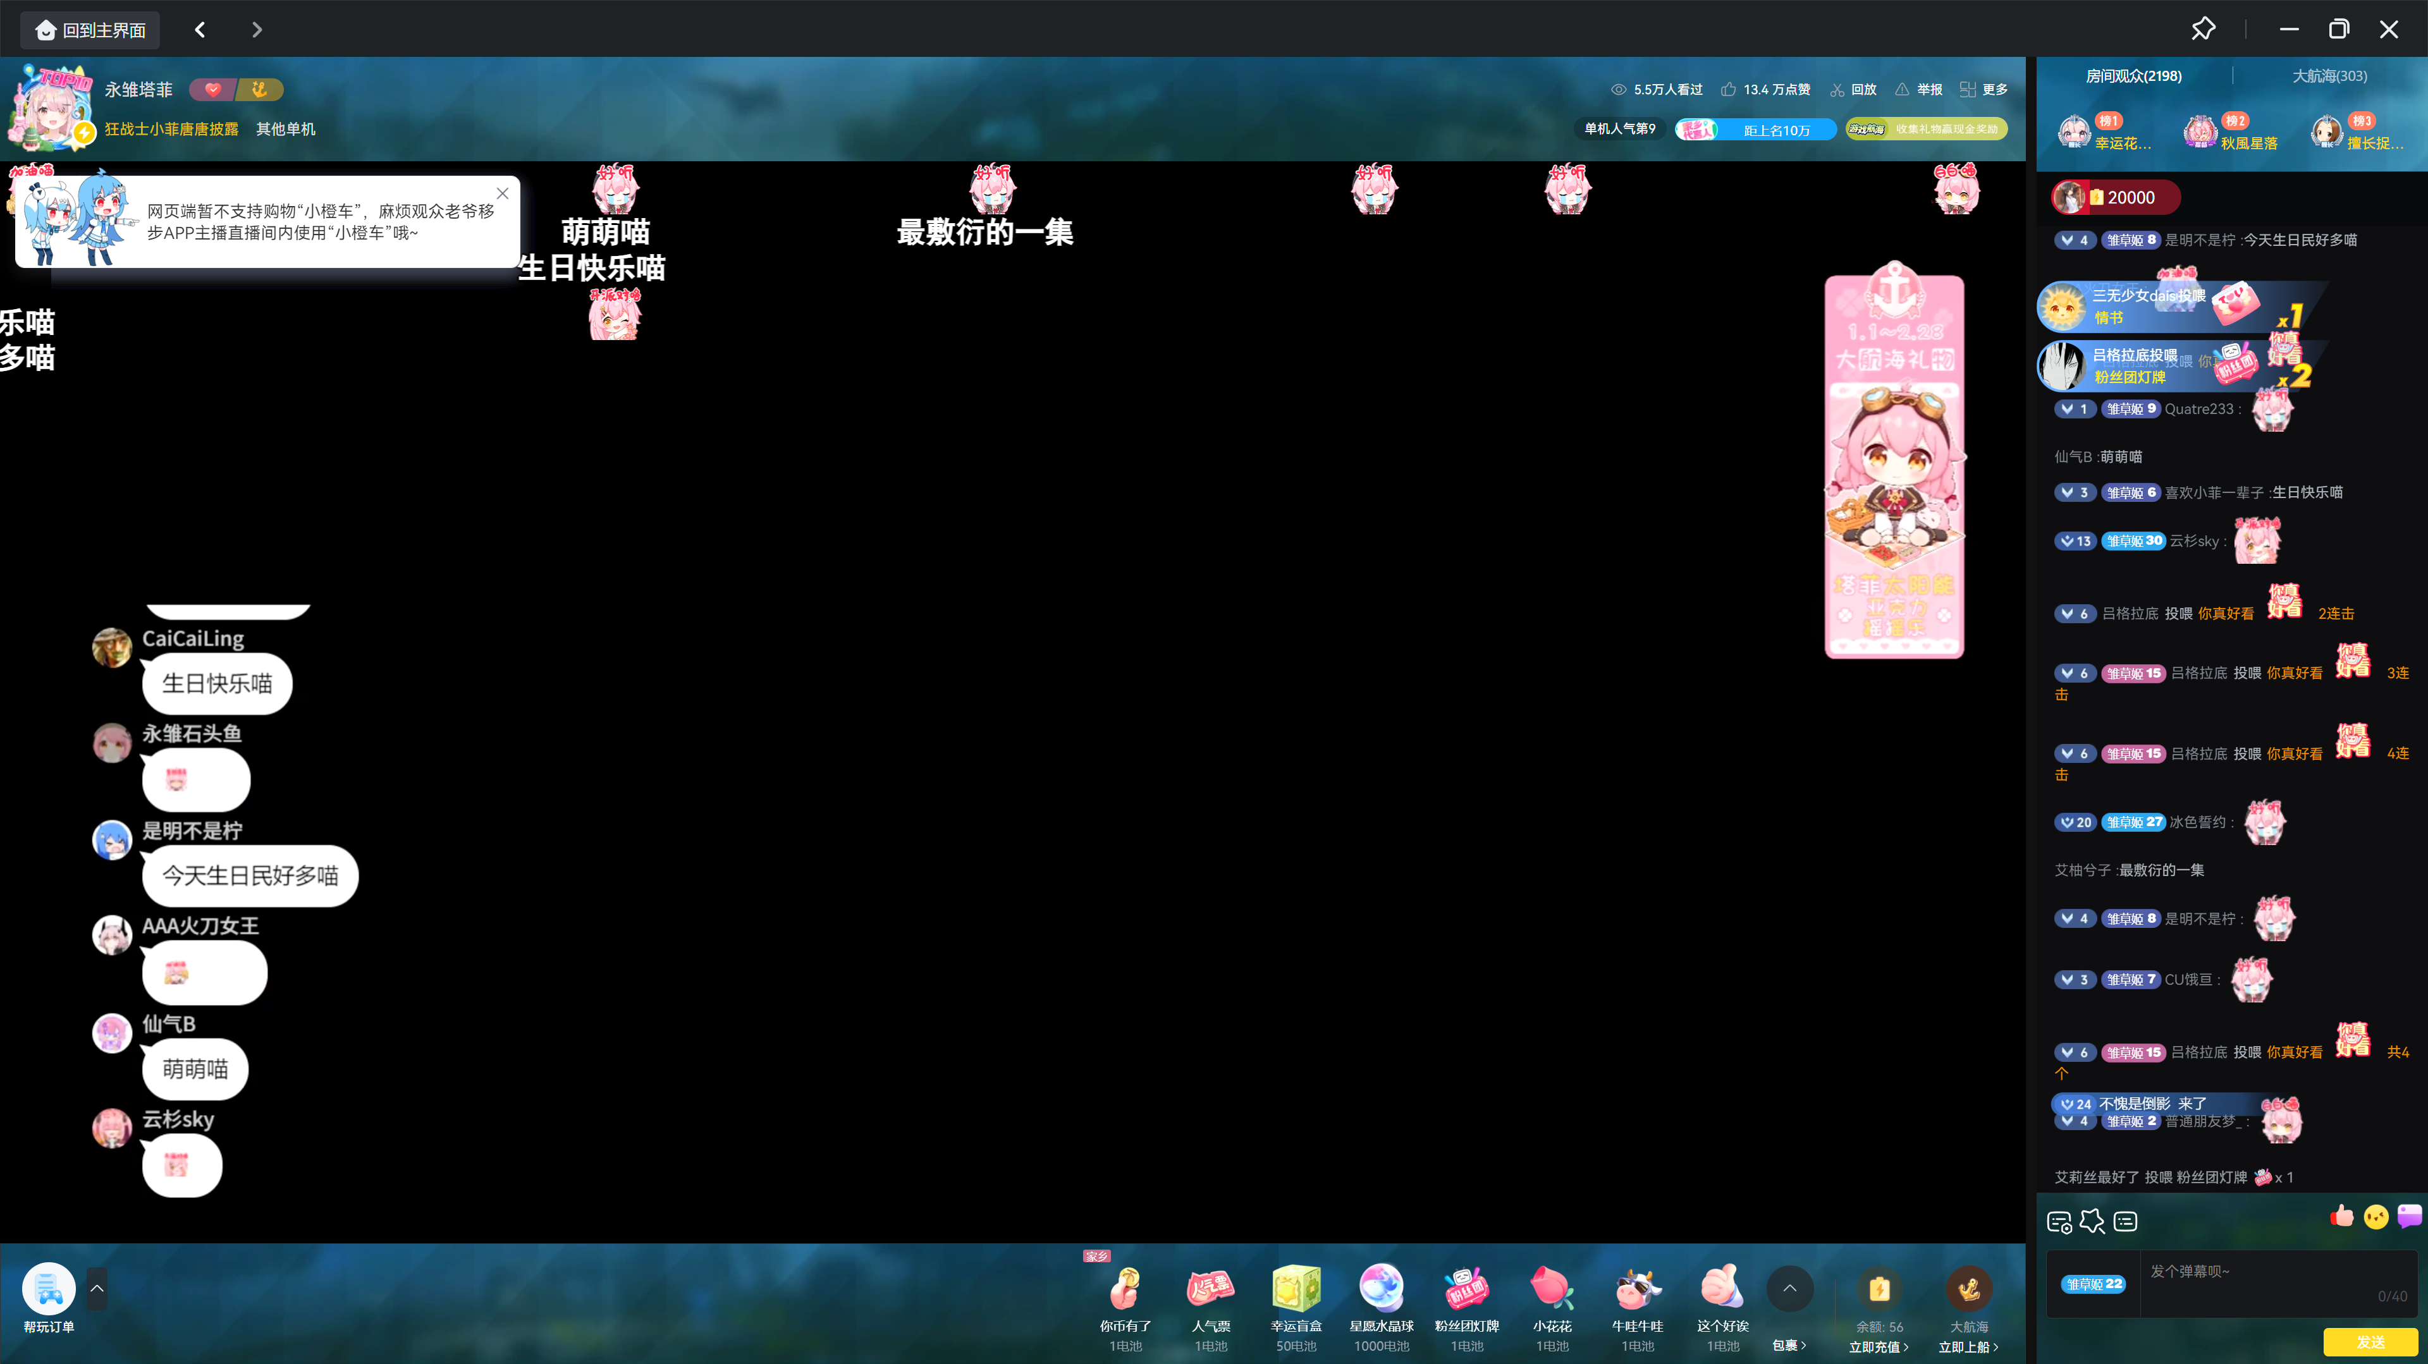2428x1364 pixels.
Task: Switch to the 大航海(303) tab
Action: pos(2329,76)
